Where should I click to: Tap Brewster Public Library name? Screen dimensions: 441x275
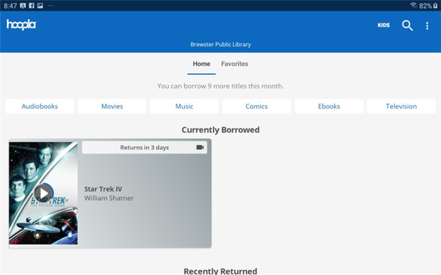pos(220,45)
